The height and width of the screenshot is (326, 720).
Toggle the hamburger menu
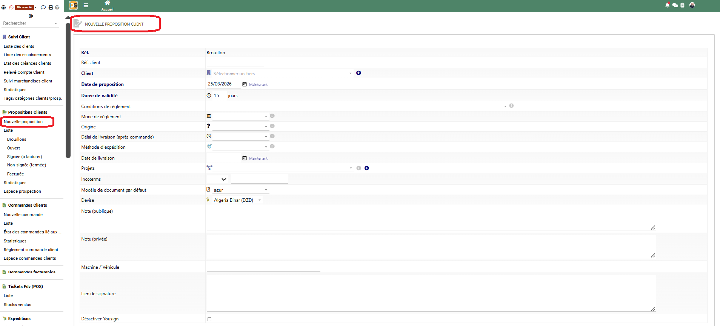coord(86,5)
